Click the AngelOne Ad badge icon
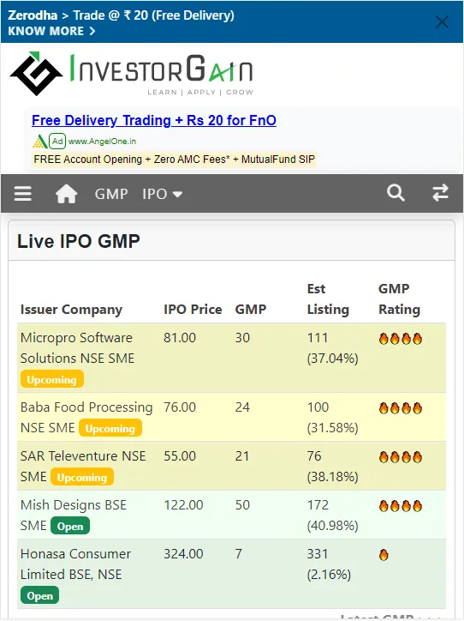 click(57, 141)
